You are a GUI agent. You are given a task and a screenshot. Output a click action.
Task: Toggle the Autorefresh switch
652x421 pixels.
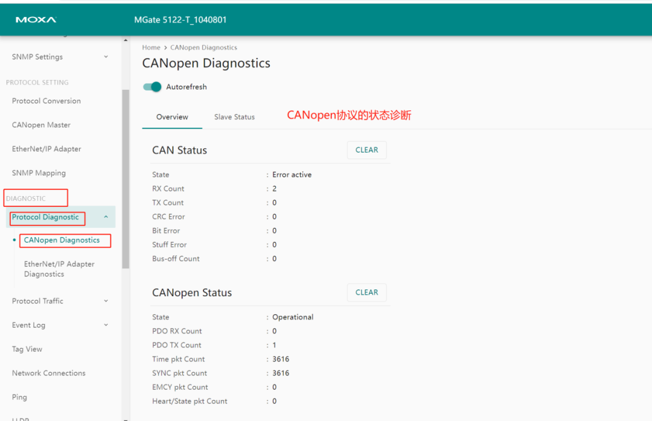pos(152,87)
